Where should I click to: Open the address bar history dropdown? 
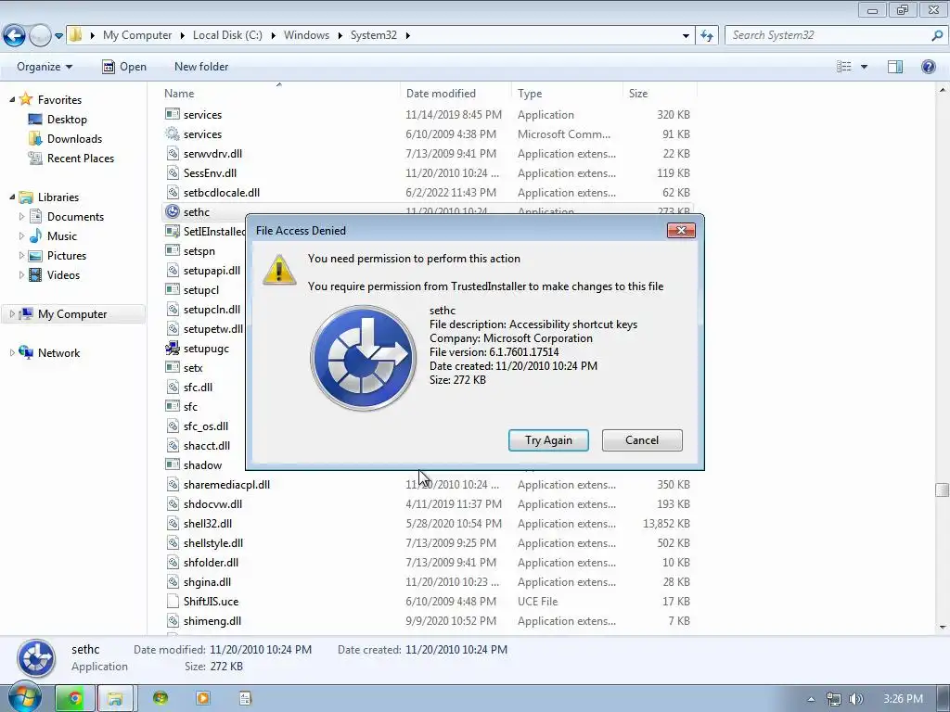point(686,36)
